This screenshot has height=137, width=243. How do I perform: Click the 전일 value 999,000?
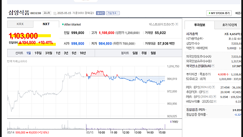(77, 33)
